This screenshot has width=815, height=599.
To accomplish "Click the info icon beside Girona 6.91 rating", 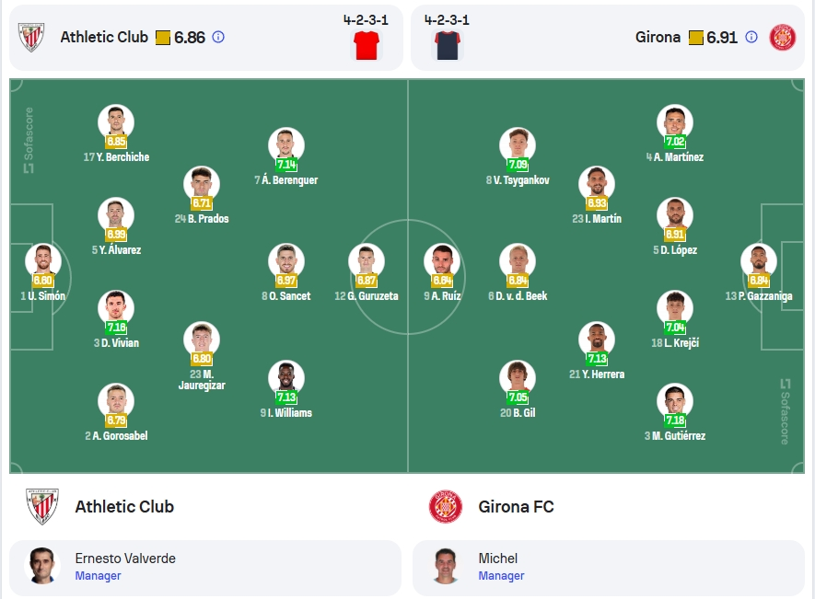I will (x=751, y=37).
